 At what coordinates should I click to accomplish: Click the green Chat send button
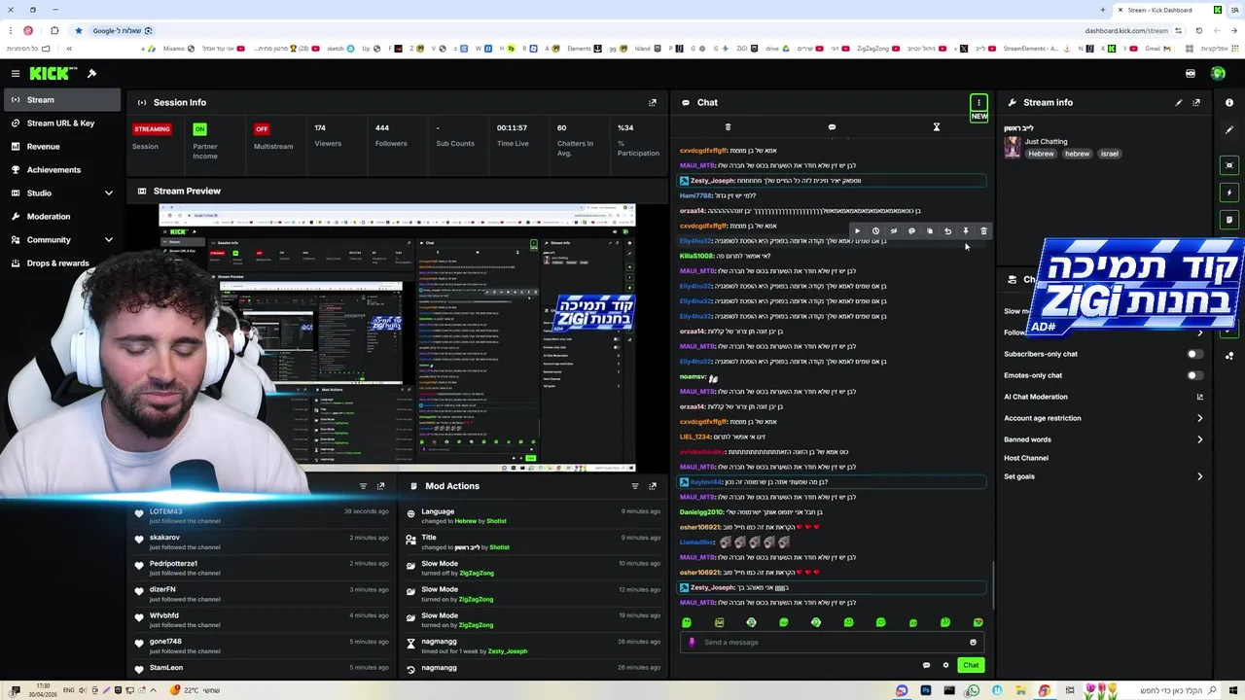[971, 665]
